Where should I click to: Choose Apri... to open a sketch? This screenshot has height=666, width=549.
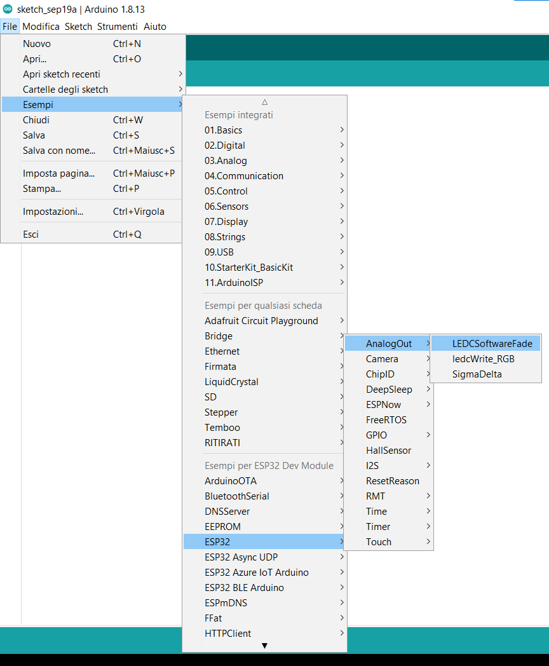coord(93,59)
